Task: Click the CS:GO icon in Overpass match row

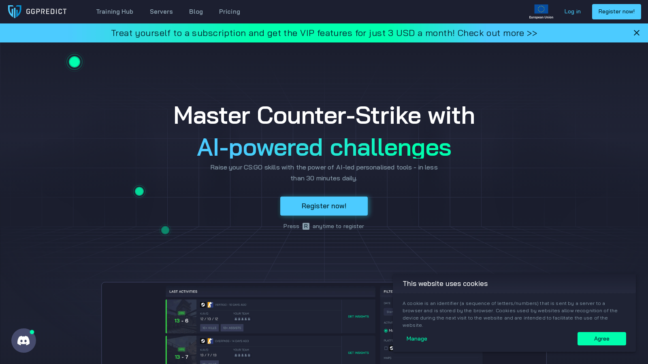Action: (210, 341)
